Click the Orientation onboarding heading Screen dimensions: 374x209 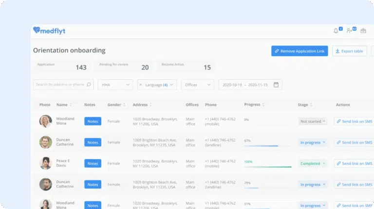[x=69, y=50]
